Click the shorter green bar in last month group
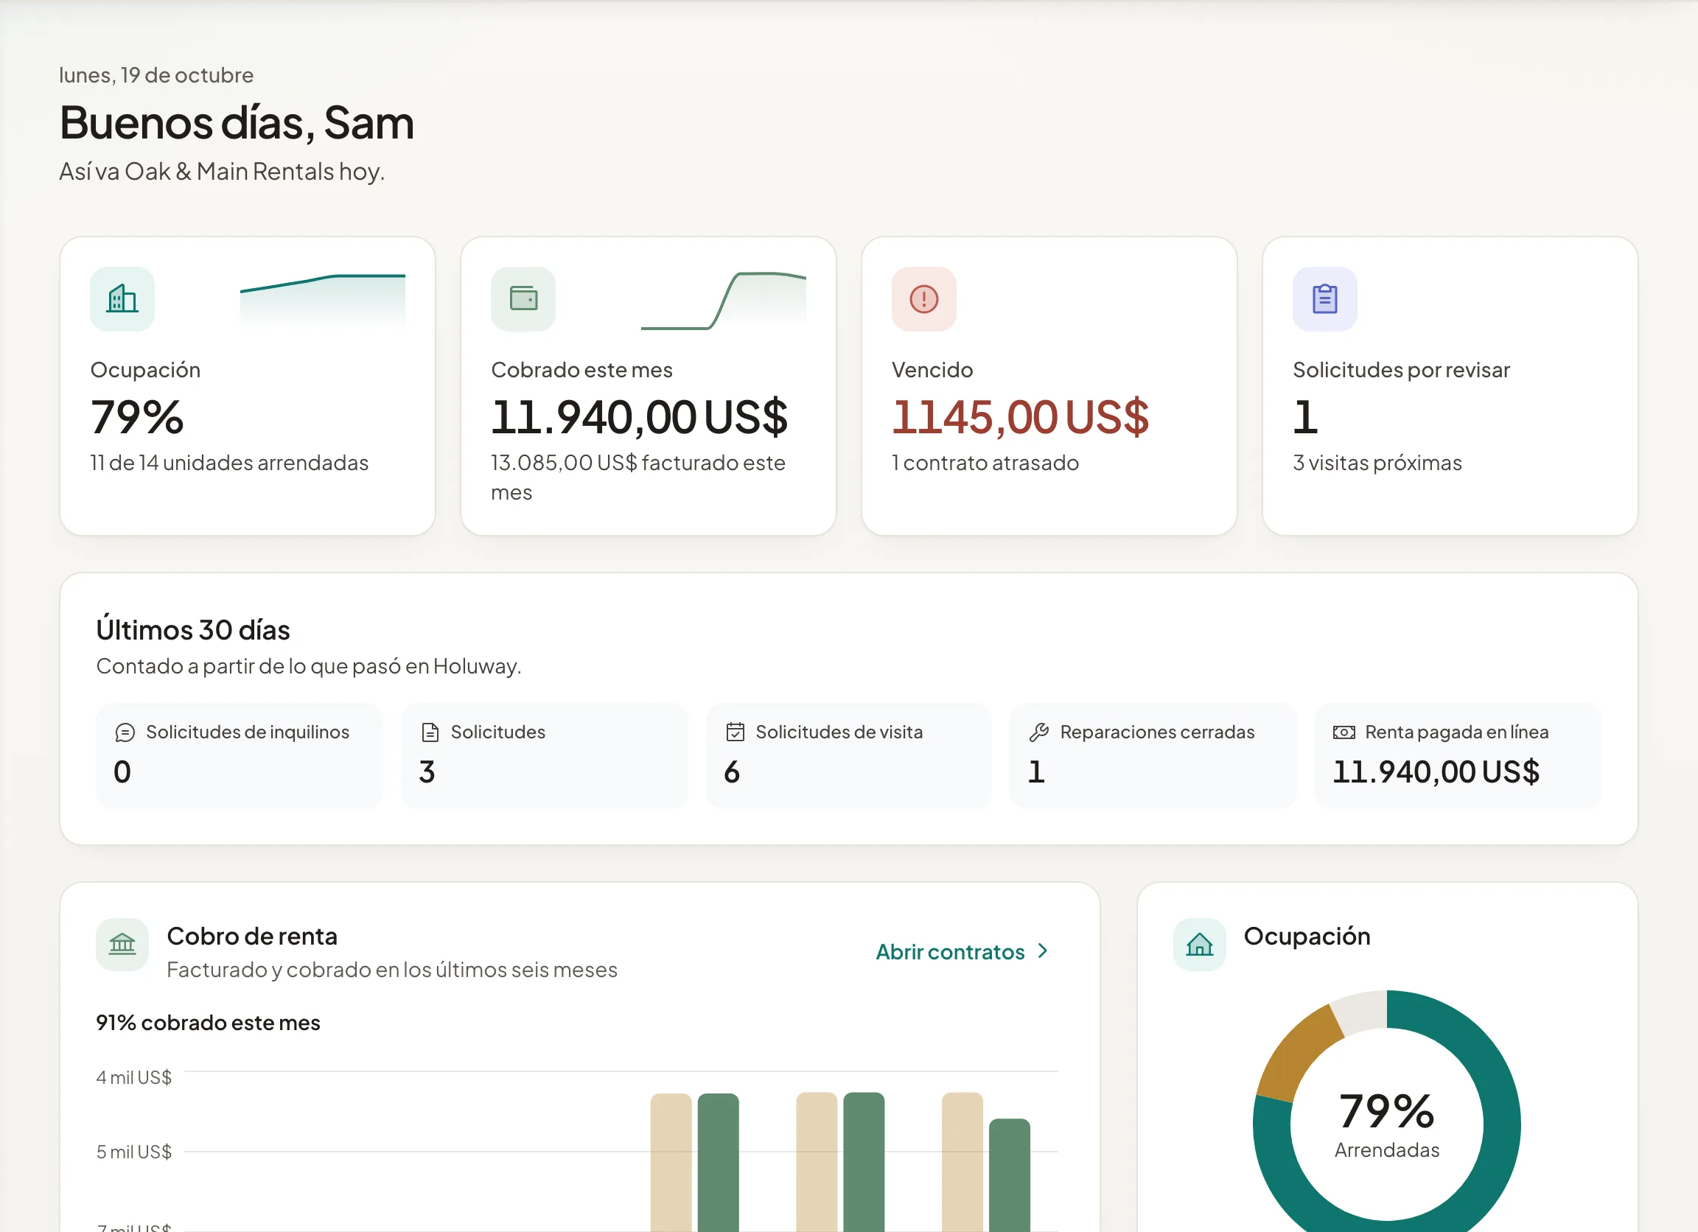The height and width of the screenshot is (1232, 1698). click(x=1009, y=1175)
